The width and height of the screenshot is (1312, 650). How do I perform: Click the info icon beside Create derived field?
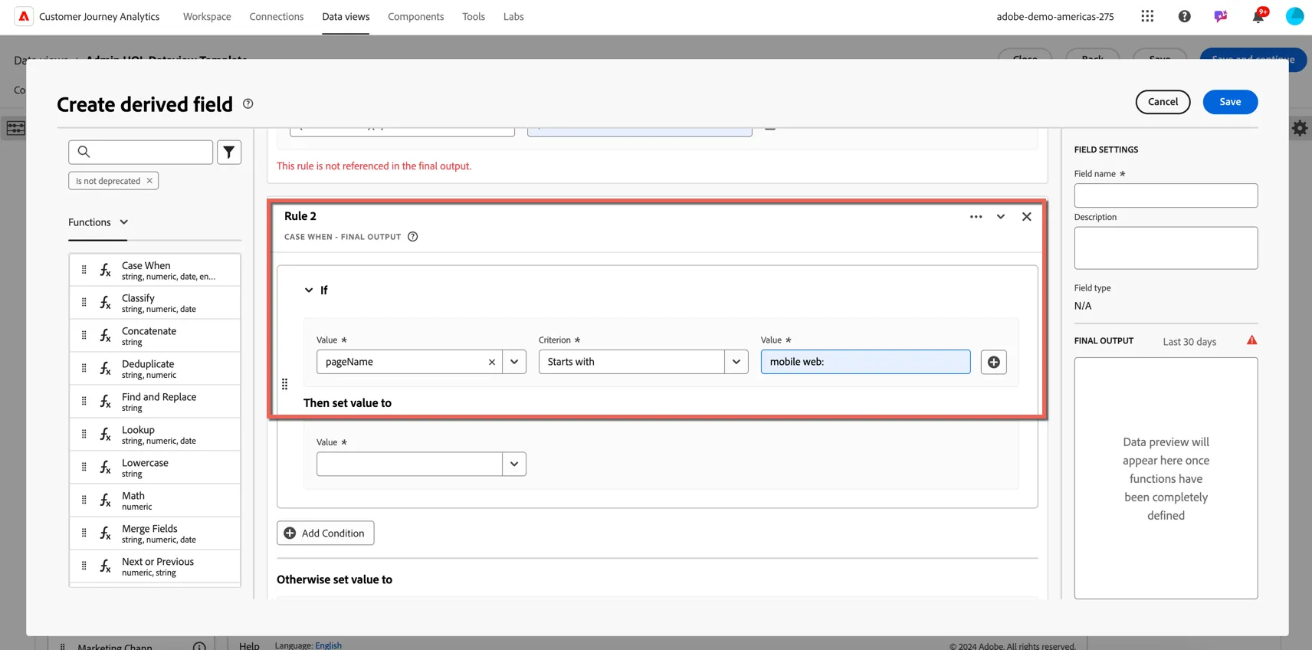pos(248,103)
